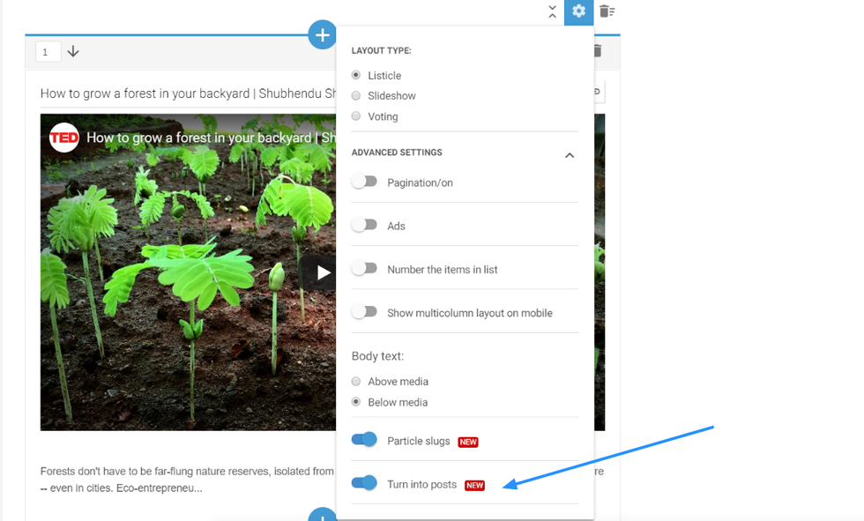The height and width of the screenshot is (521, 864).
Task: Set body text to Above media
Action: [356, 382]
